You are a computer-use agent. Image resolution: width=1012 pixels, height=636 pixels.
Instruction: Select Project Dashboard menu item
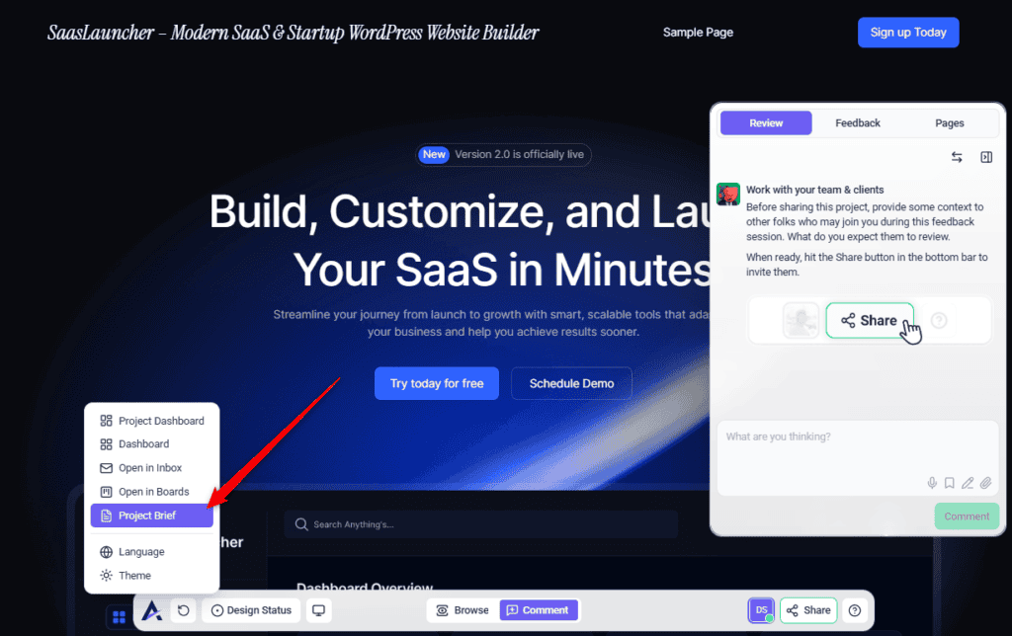click(x=151, y=421)
